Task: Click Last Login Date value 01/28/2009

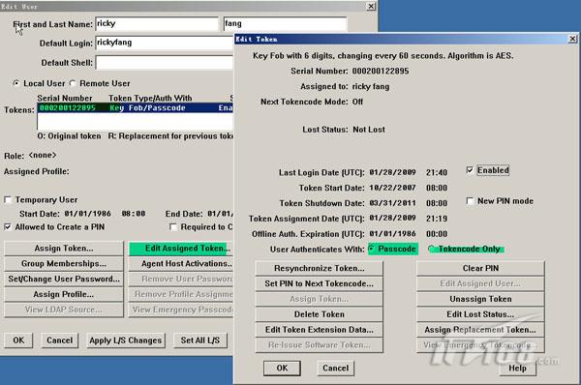Action: click(x=392, y=172)
